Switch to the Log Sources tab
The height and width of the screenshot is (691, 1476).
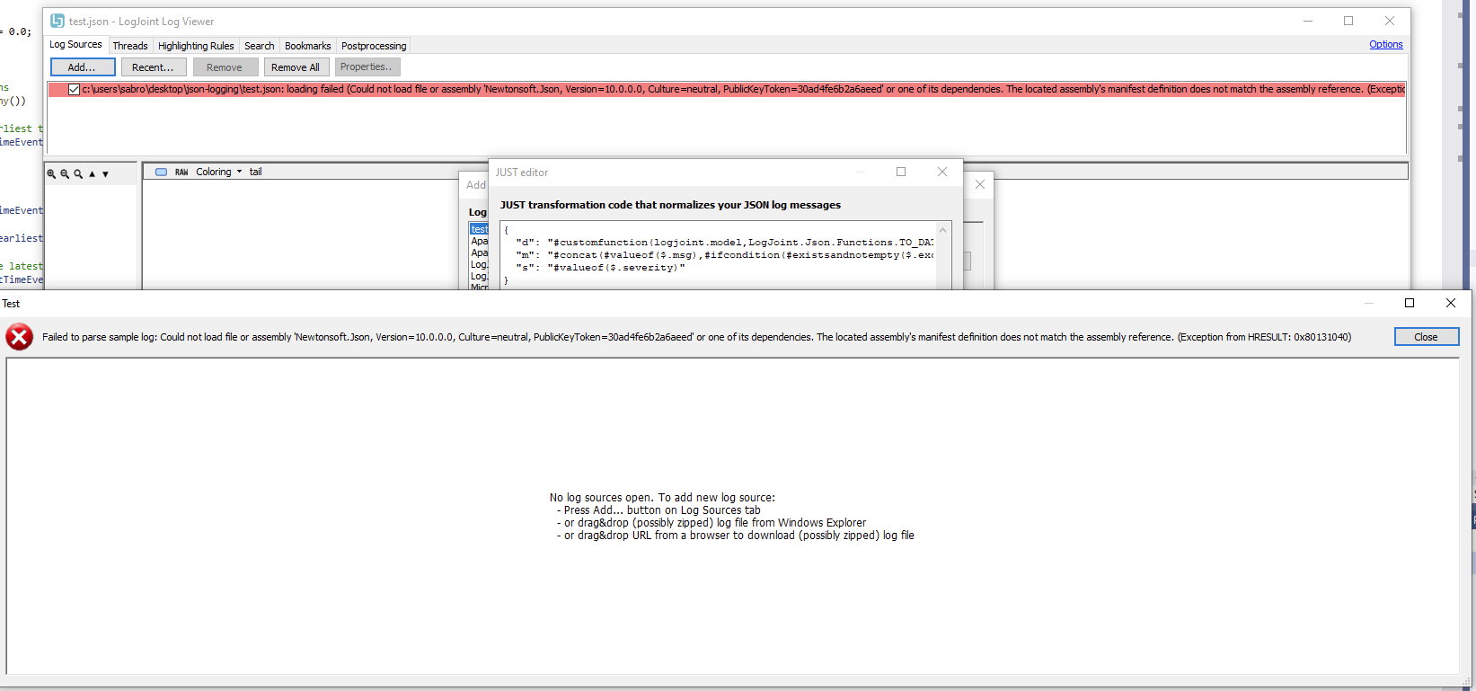(75, 44)
